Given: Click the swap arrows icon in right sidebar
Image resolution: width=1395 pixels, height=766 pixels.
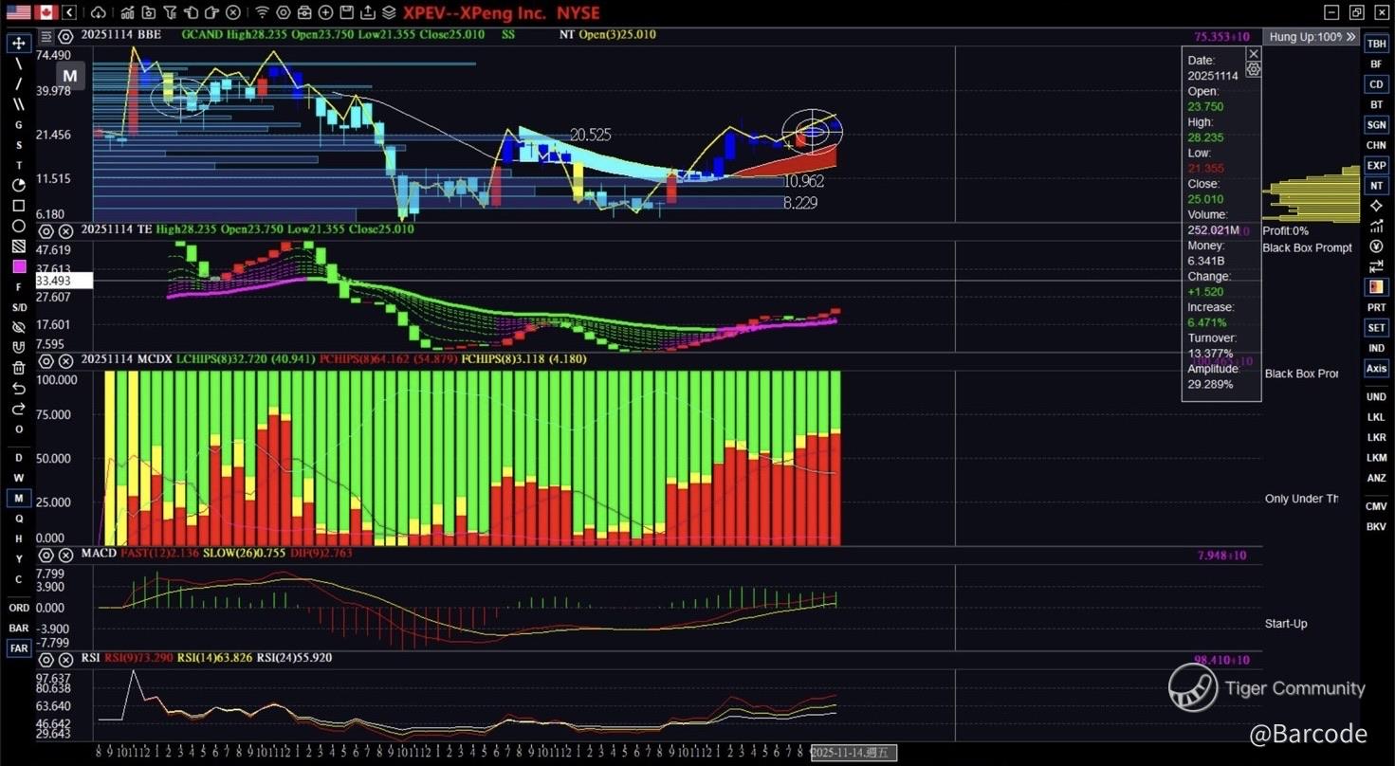Looking at the screenshot, I should [x=1376, y=266].
